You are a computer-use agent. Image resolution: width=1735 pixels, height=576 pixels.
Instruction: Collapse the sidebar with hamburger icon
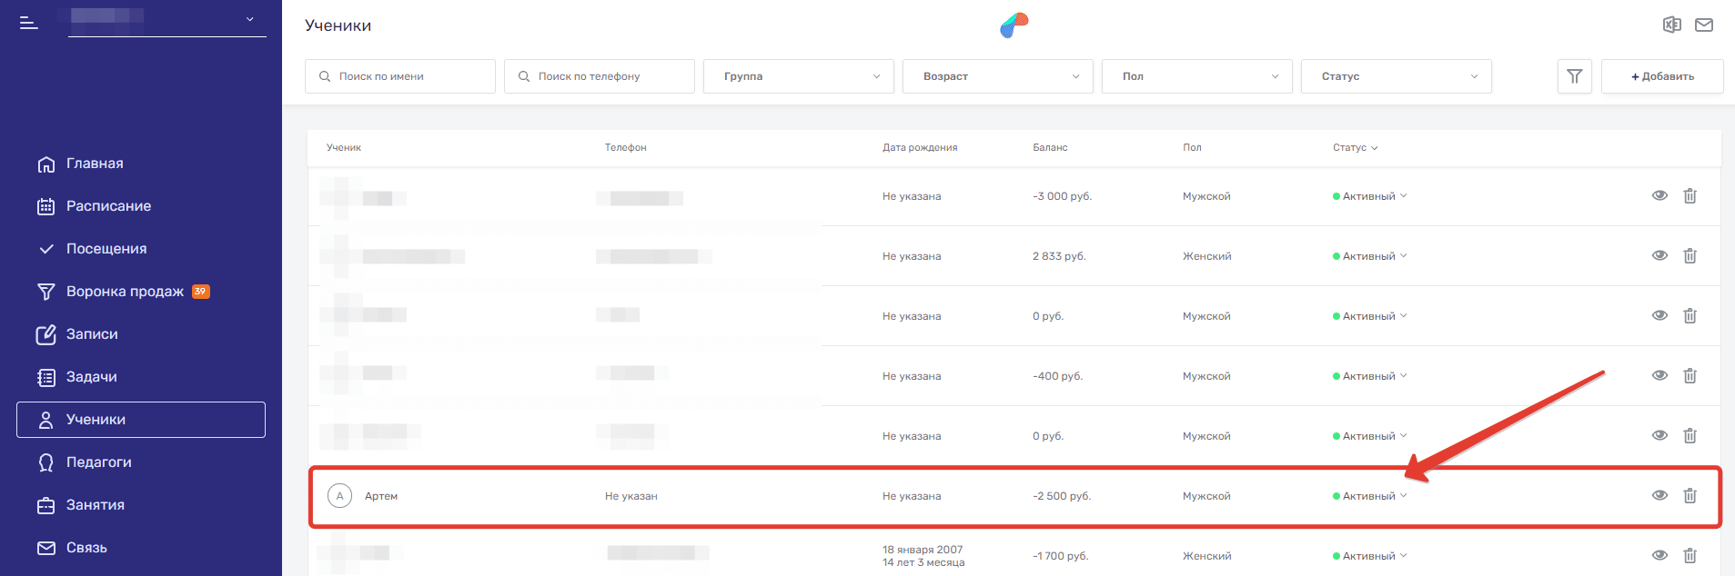click(x=29, y=23)
